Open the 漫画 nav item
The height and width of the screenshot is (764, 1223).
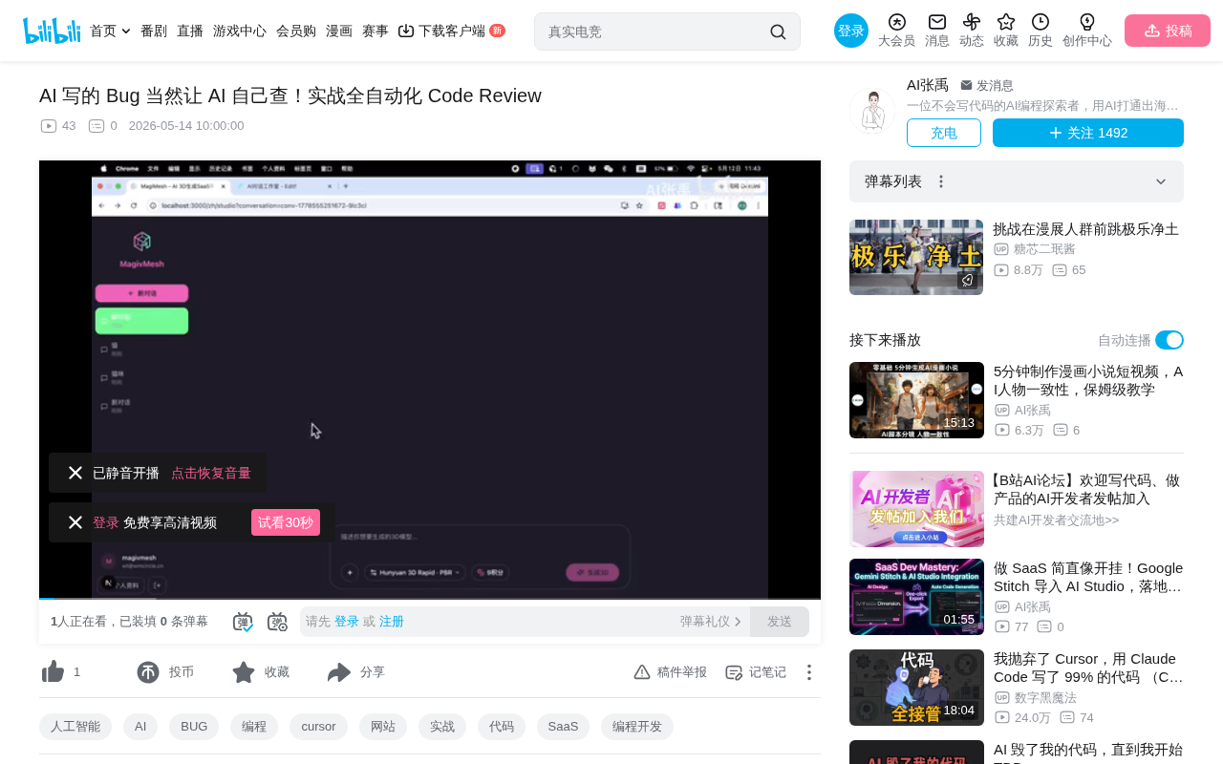(339, 31)
